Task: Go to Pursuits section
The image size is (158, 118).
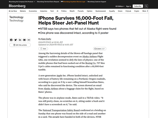Action: [x=81, y=11]
